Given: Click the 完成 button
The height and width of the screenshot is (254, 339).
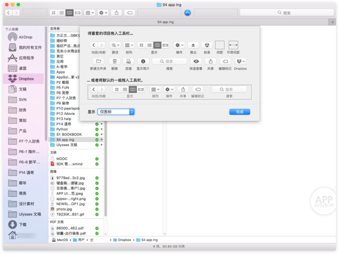Looking at the screenshot, I should [240, 112].
